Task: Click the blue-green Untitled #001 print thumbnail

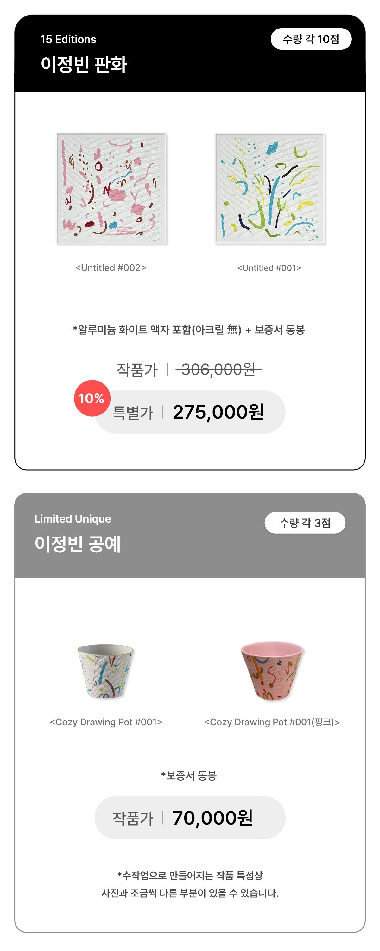Action: (270, 188)
